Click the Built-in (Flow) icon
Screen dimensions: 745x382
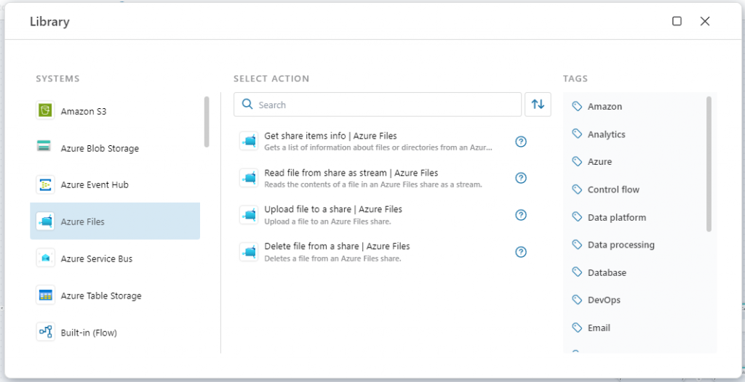pos(45,332)
